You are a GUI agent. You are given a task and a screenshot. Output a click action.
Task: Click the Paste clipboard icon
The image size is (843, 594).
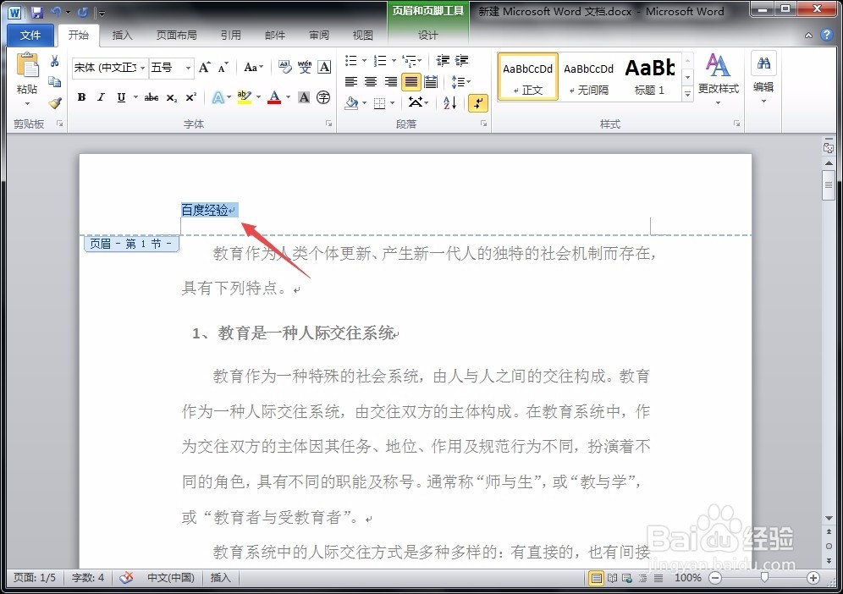click(27, 67)
